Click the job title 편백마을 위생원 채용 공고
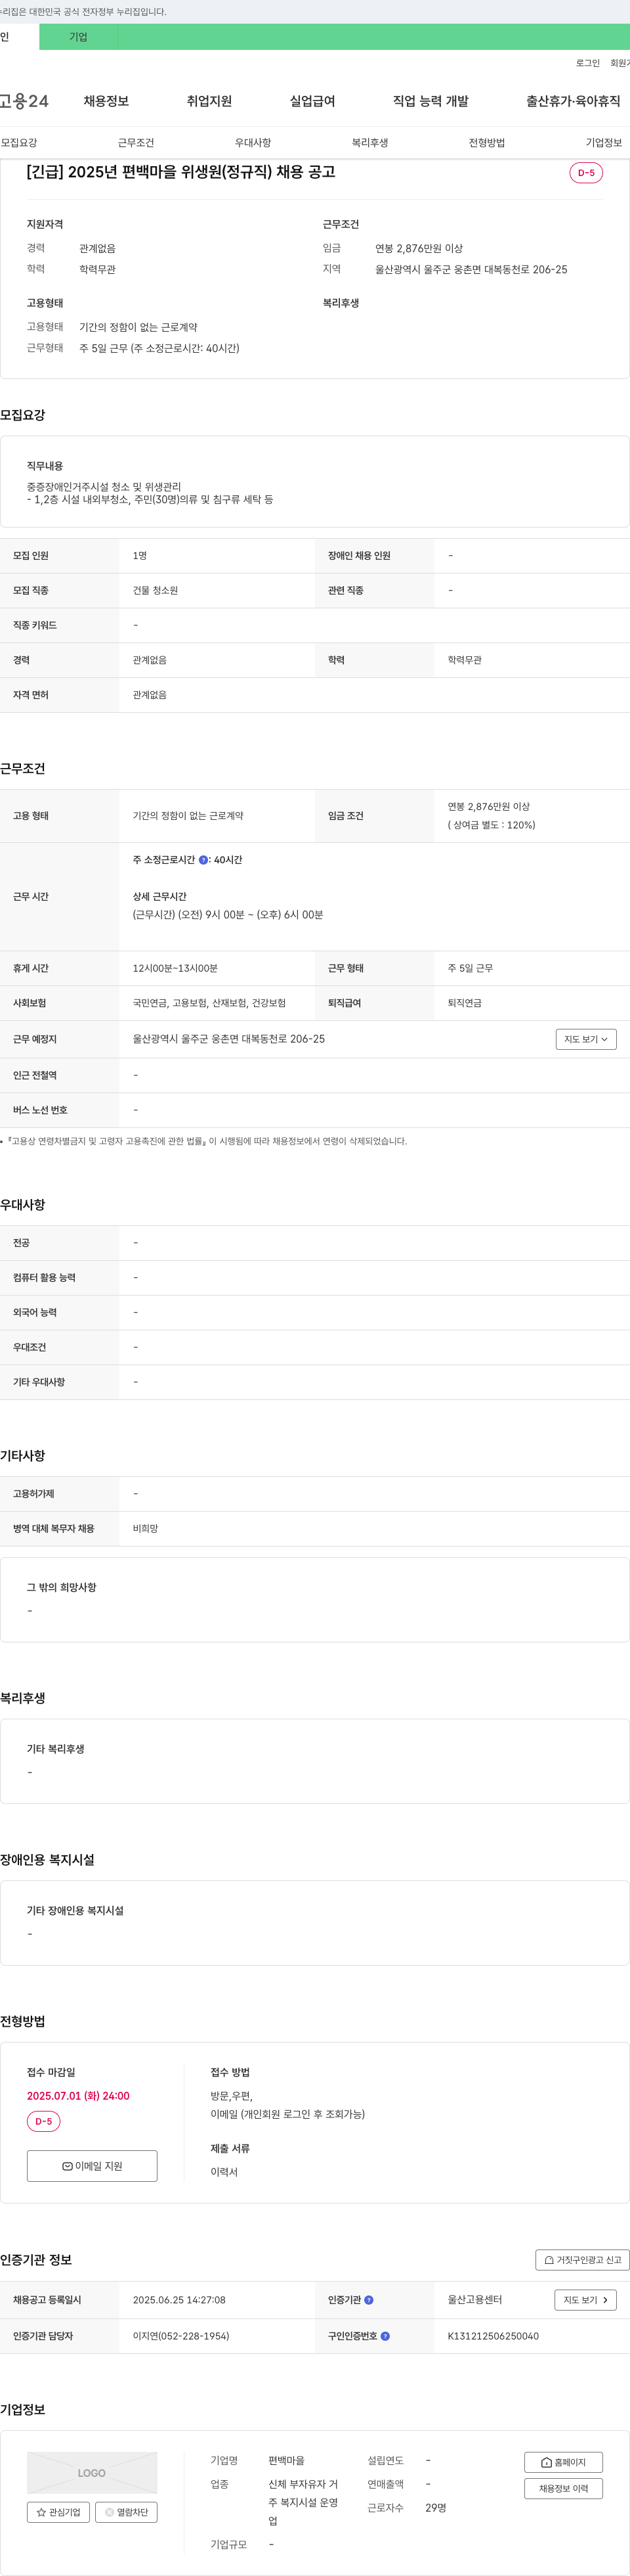This screenshot has height=2576, width=630. click(x=180, y=172)
